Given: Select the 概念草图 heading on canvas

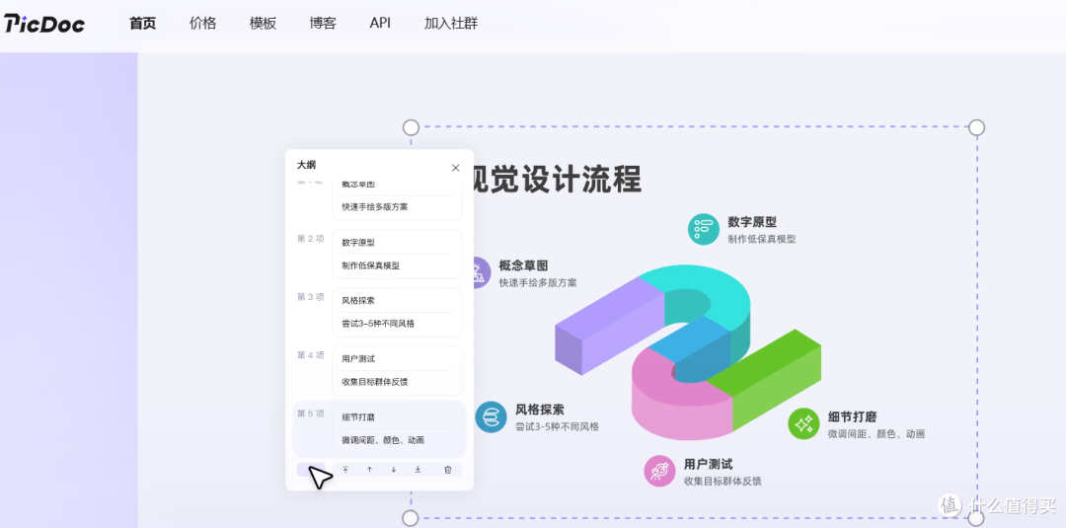Looking at the screenshot, I should pyautogui.click(x=523, y=265).
